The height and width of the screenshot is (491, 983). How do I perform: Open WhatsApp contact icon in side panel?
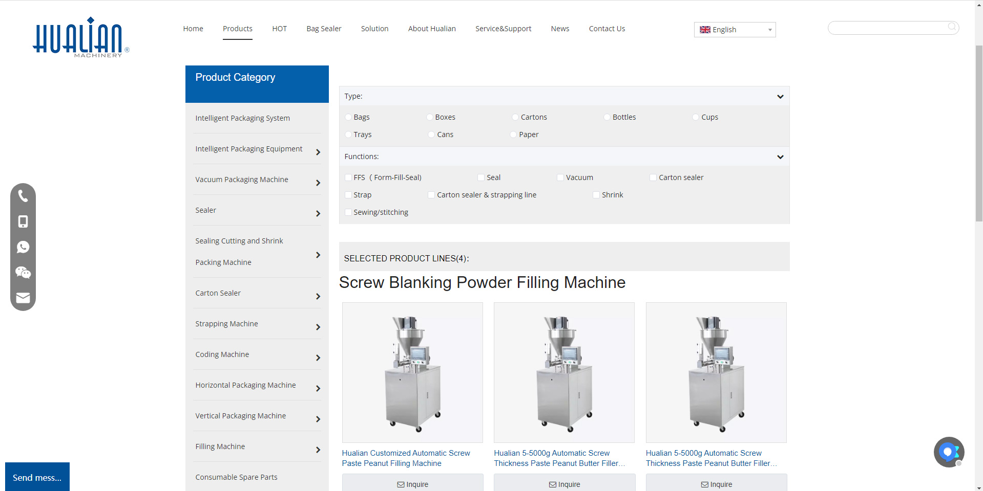click(23, 247)
